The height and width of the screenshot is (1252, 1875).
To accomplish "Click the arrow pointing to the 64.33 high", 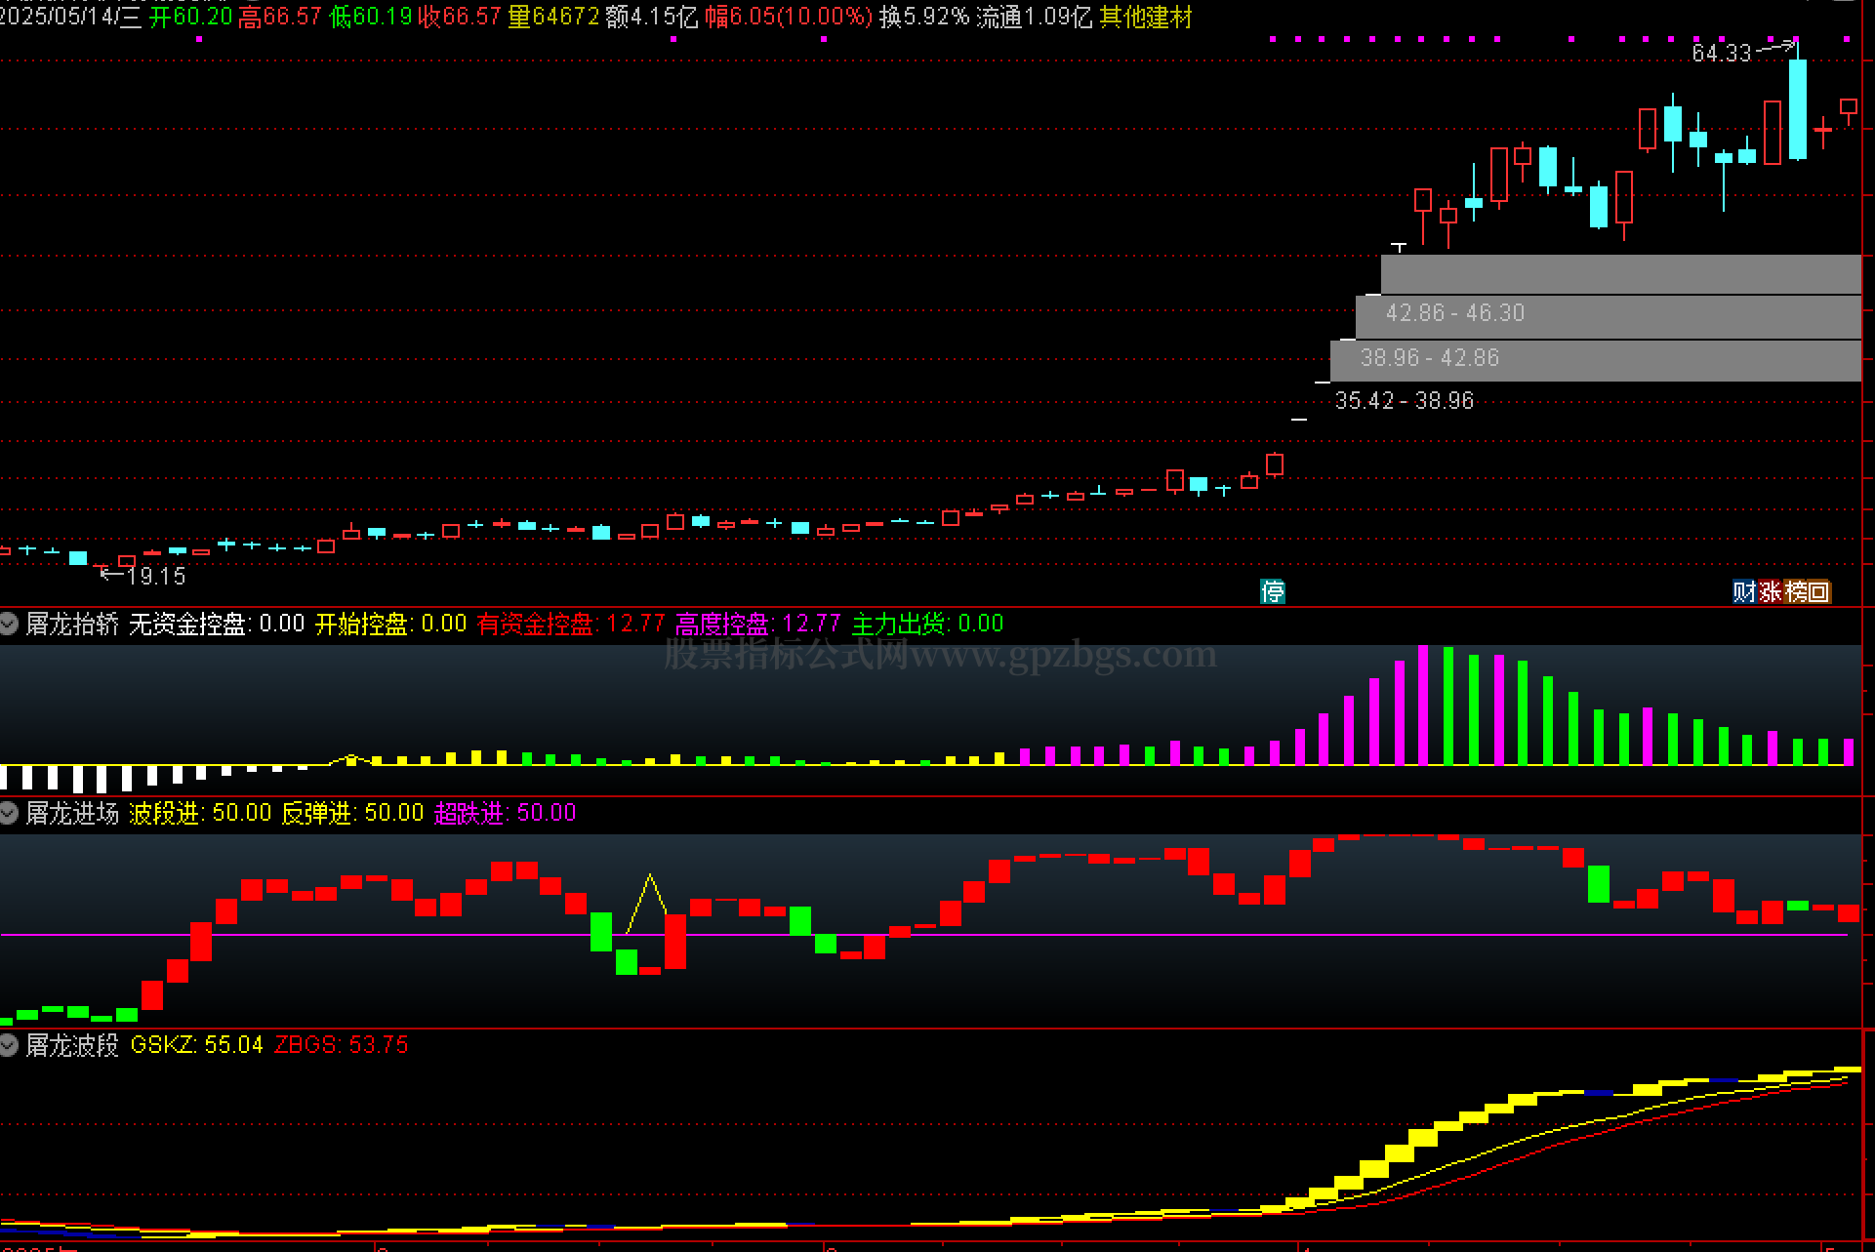I will click(1776, 47).
